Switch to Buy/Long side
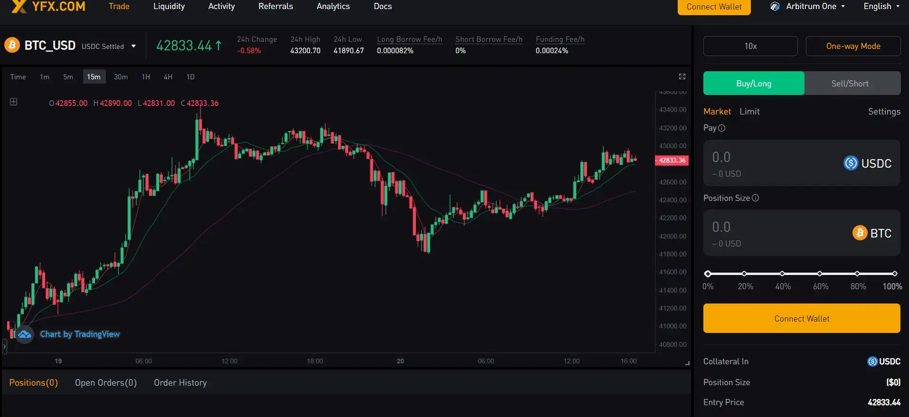This screenshot has height=417, width=909. point(753,84)
